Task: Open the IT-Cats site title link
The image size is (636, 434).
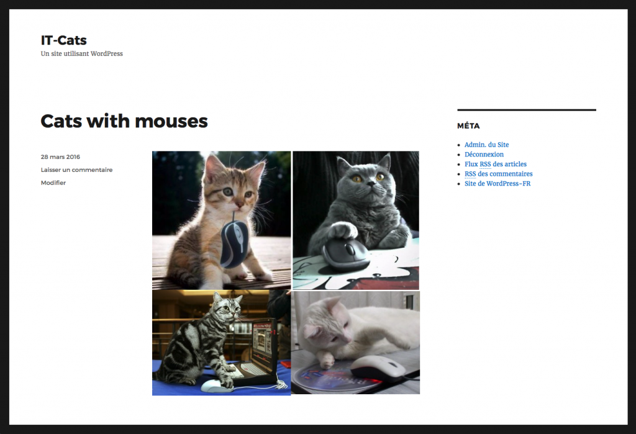Action: [64, 40]
